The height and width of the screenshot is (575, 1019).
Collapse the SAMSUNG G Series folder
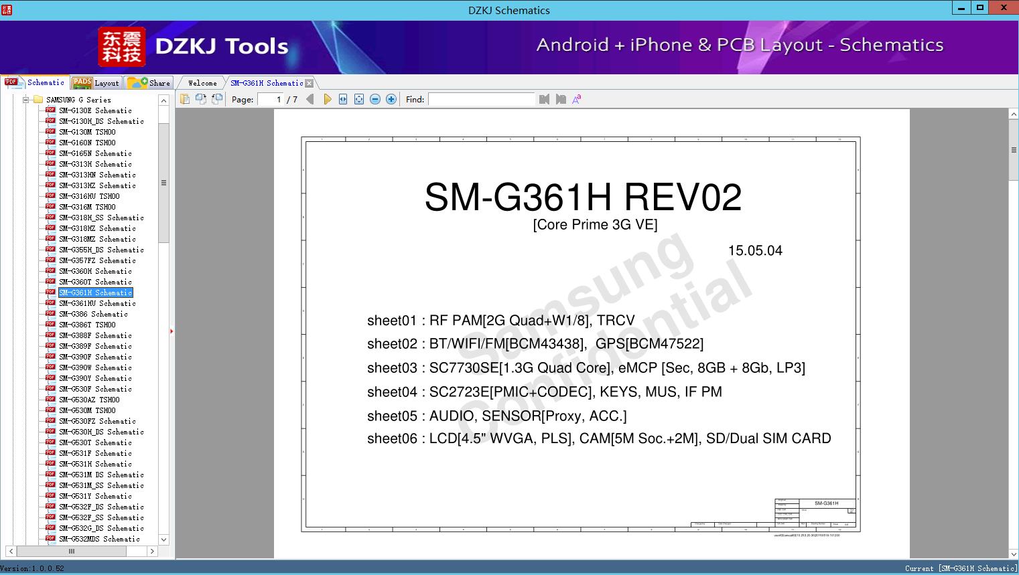click(x=26, y=100)
